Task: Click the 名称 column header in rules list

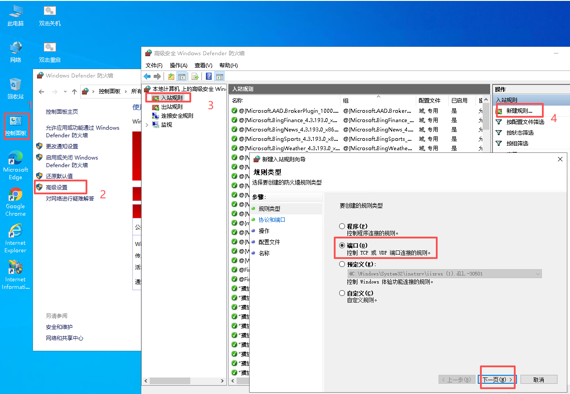Action: [238, 101]
